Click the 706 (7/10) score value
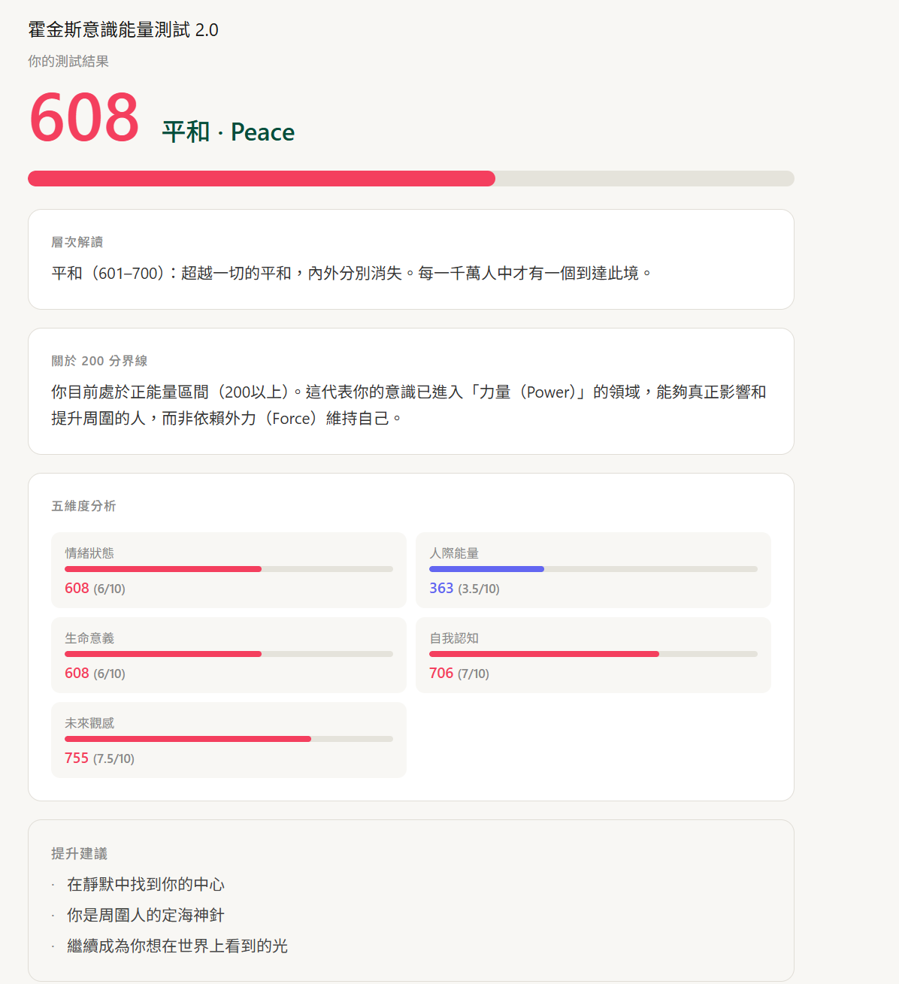Screen dimensions: 899x984 459,674
